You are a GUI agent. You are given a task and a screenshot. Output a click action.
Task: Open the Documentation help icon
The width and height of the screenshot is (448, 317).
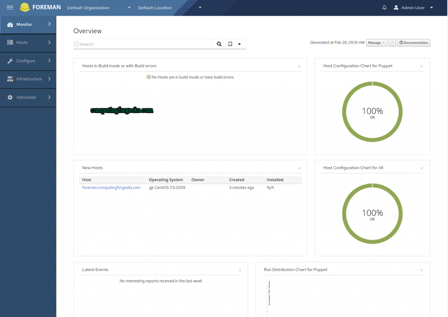point(413,42)
